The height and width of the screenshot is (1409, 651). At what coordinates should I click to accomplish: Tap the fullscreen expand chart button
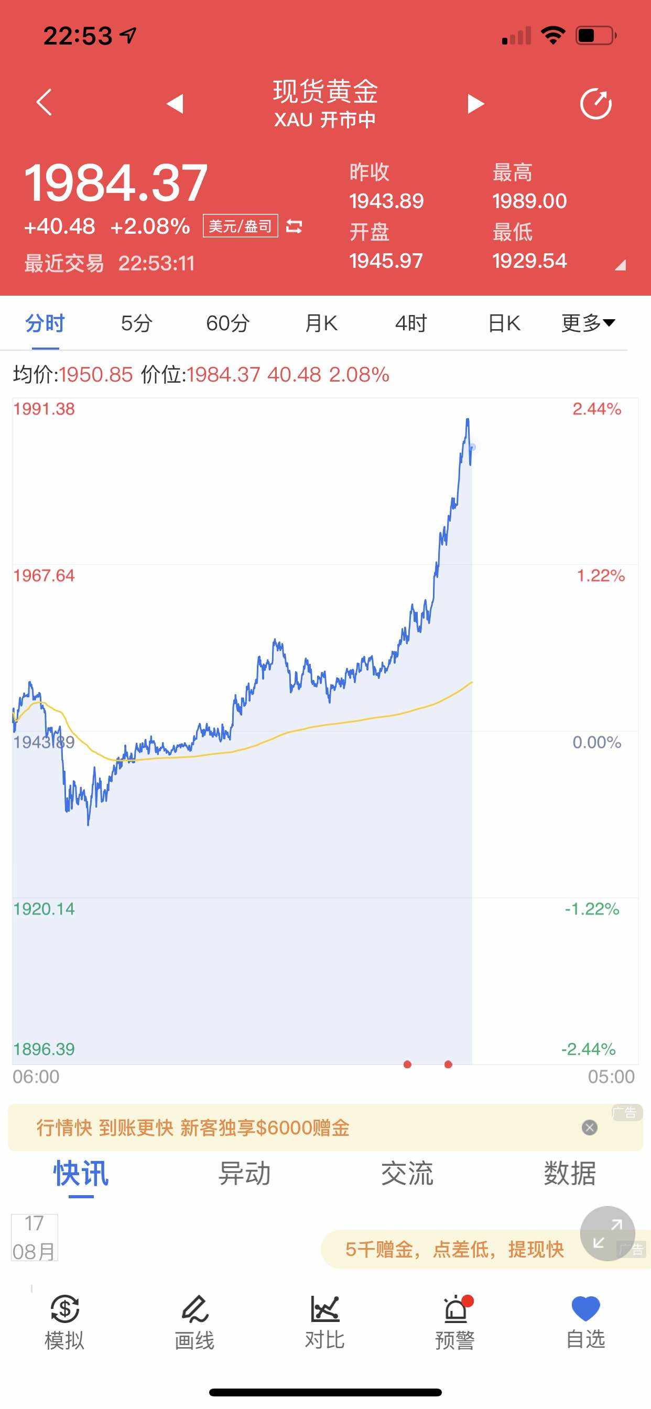click(607, 1233)
